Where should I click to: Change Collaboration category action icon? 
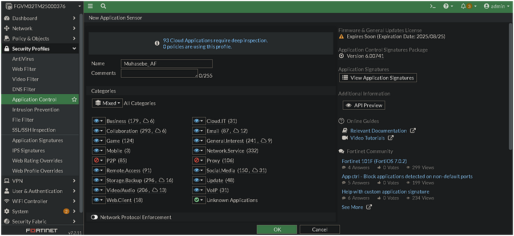98,131
